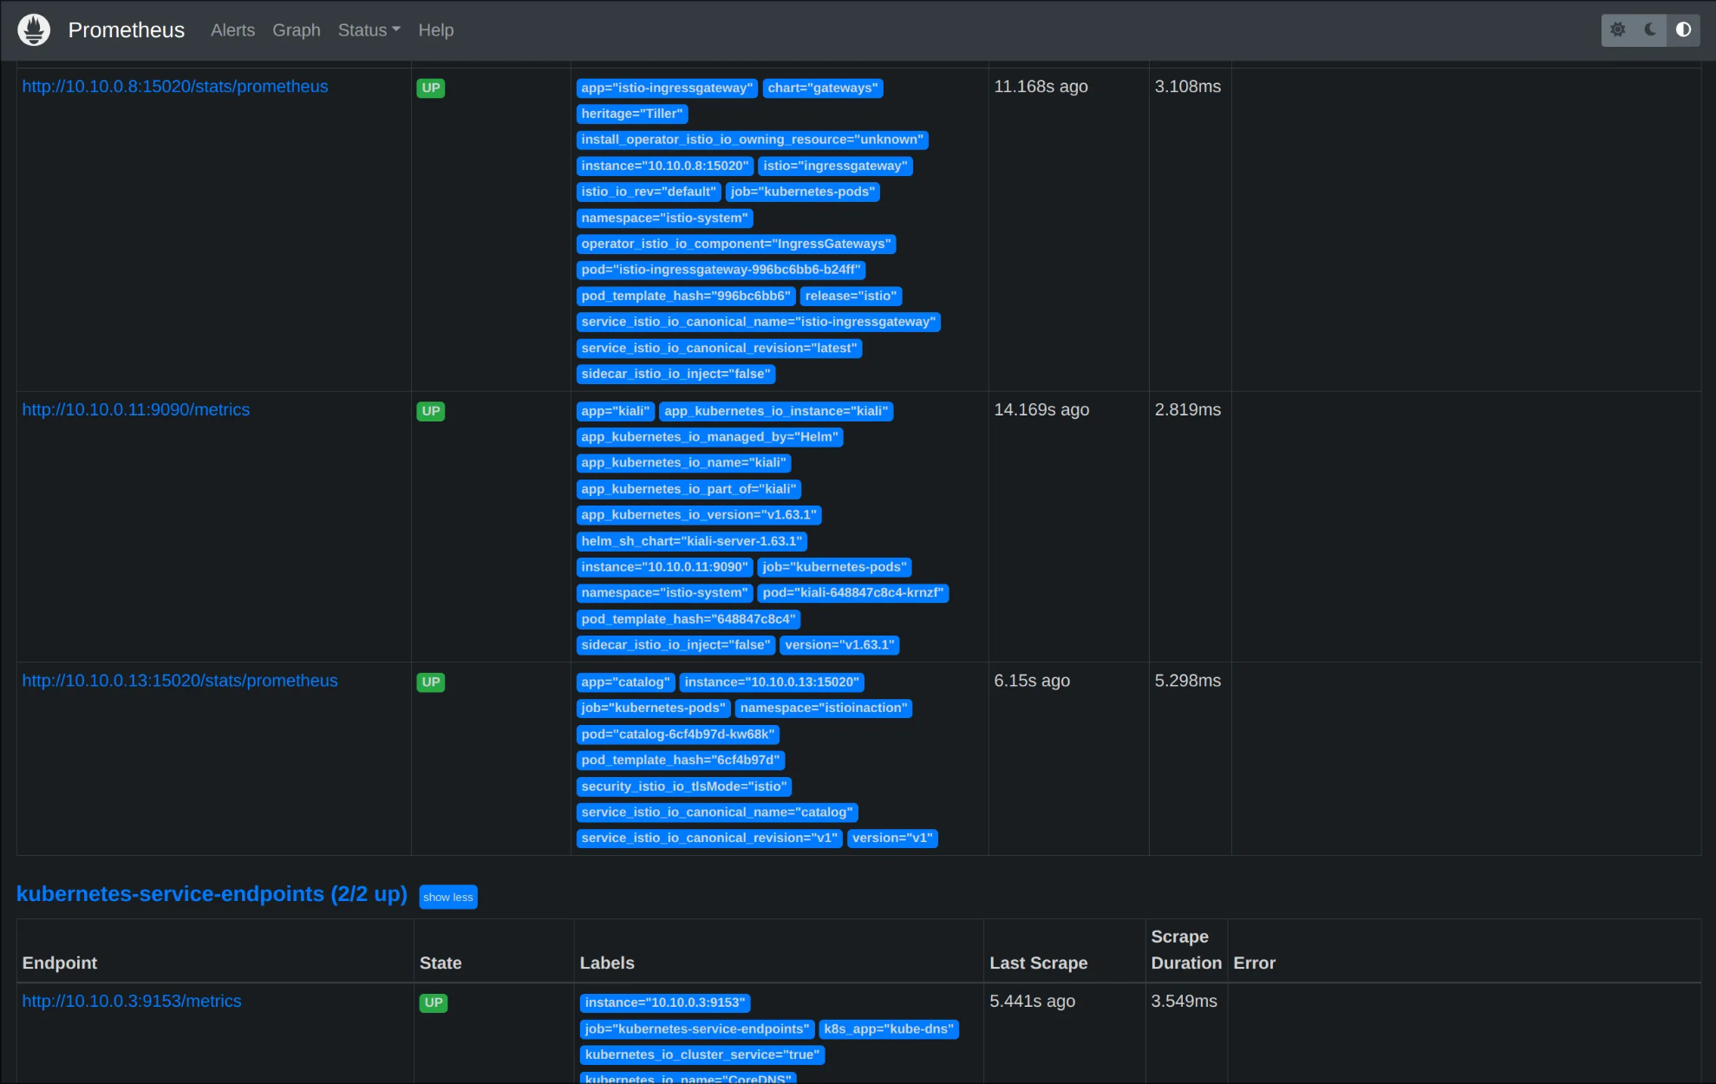The image size is (1716, 1084).
Task: Open the Help link in navbar
Action: [436, 30]
